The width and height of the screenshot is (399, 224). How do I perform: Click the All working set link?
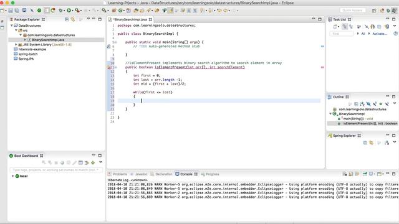click(x=363, y=34)
